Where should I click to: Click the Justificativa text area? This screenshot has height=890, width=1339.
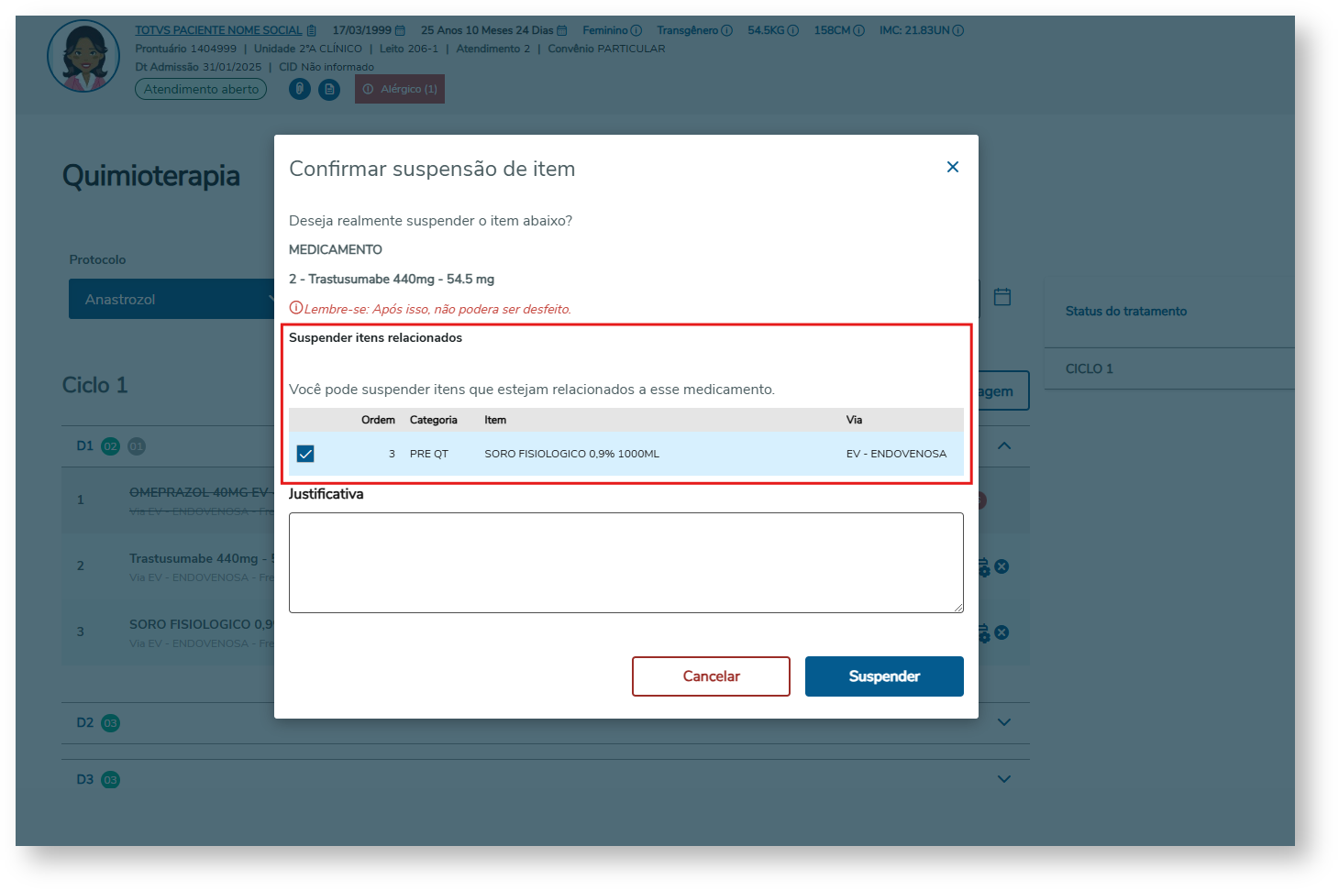pyautogui.click(x=626, y=563)
